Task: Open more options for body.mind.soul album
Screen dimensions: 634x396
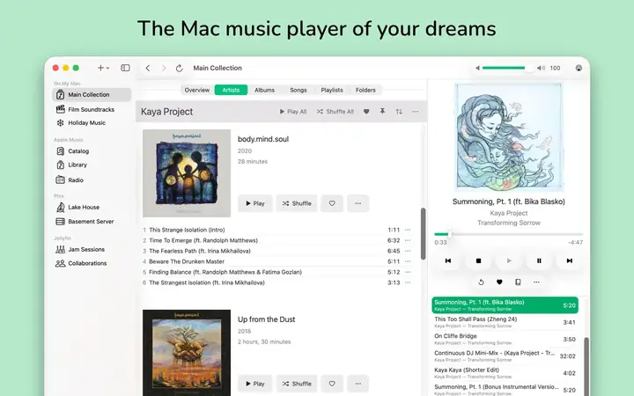Action: tap(358, 203)
